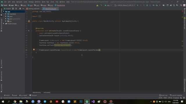Toggle the Build Variants side tab

1,76
